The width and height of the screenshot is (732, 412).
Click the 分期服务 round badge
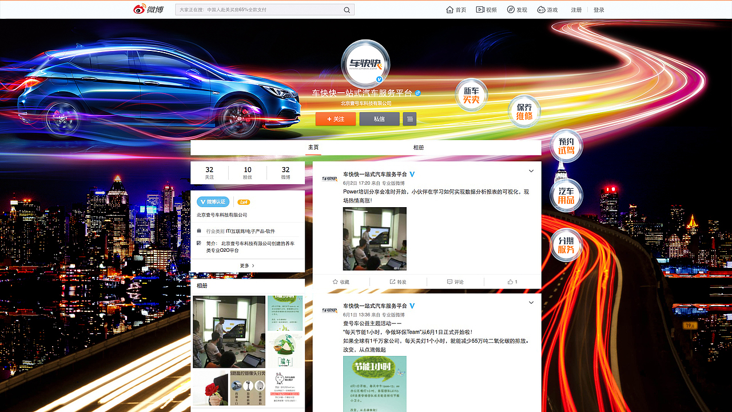pos(566,245)
